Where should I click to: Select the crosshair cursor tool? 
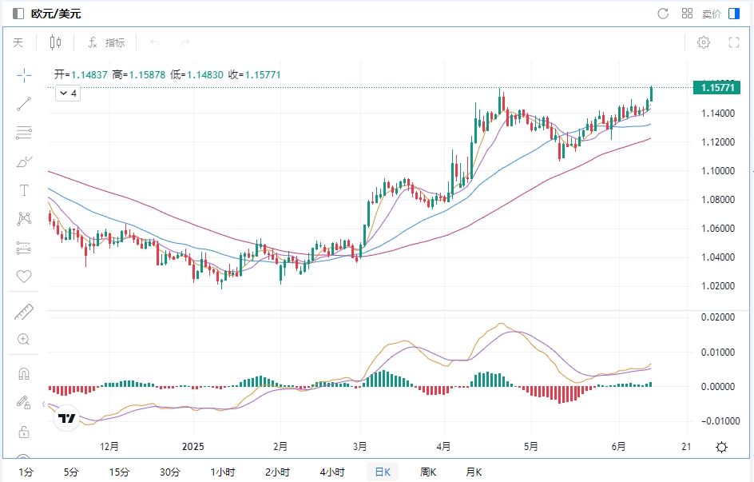[24, 75]
